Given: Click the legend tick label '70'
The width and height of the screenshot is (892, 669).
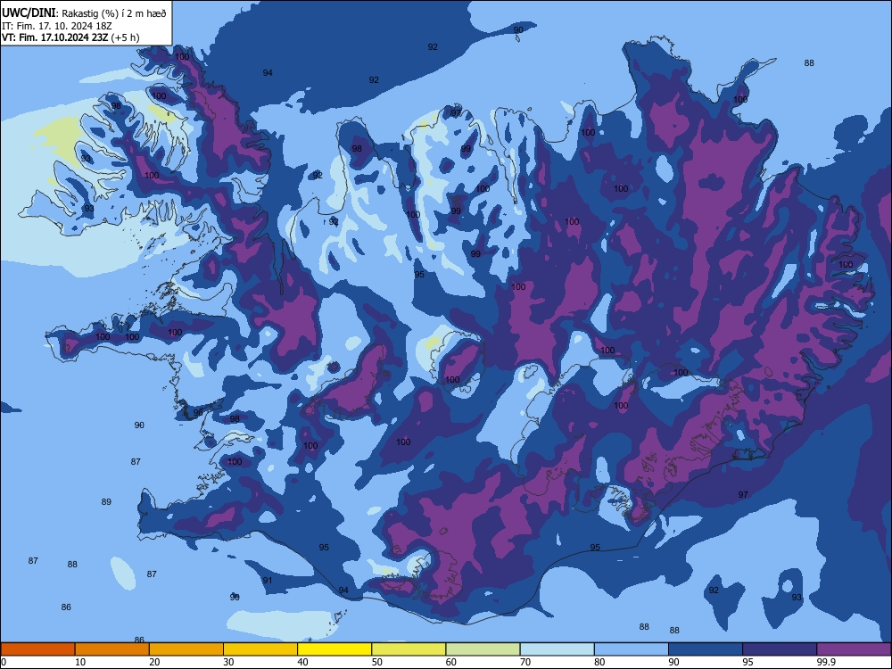Looking at the screenshot, I should point(525,662).
